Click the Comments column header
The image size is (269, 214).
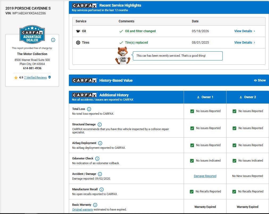click(x=127, y=21)
